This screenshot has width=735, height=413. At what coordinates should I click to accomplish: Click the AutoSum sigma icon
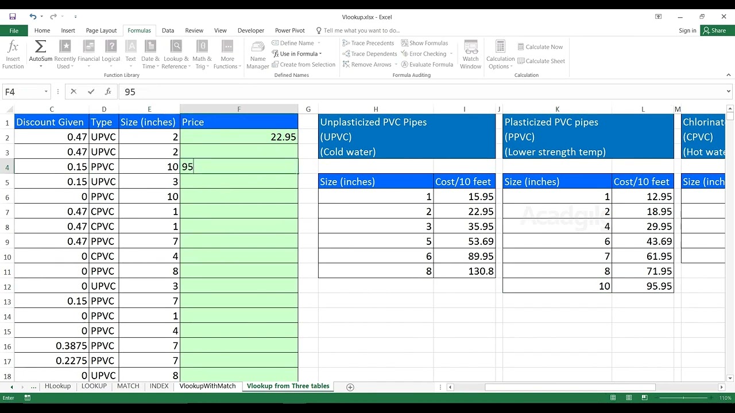[x=40, y=46]
